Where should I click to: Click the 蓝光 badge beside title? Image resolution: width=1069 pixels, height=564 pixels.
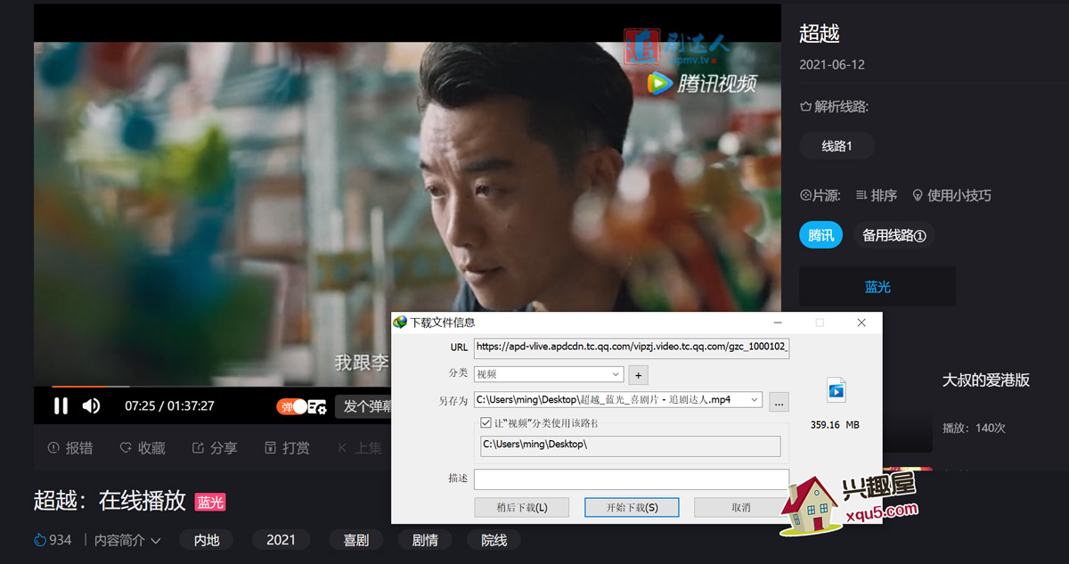pos(210,502)
